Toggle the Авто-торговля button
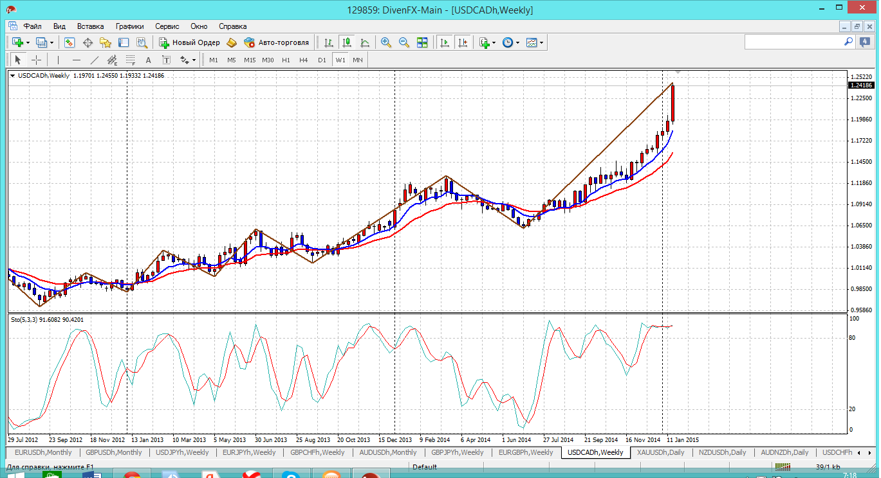 (277, 42)
